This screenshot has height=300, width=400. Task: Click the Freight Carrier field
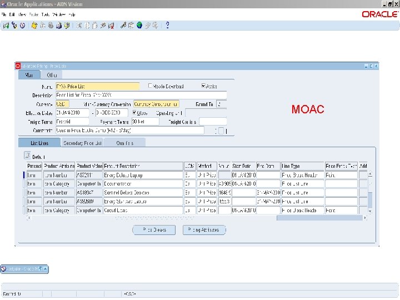click(213, 122)
